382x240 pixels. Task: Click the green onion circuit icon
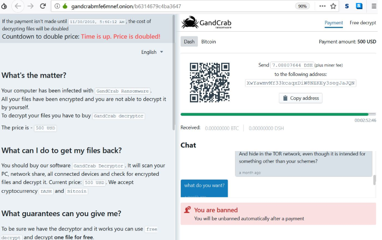click(x=65, y=6)
